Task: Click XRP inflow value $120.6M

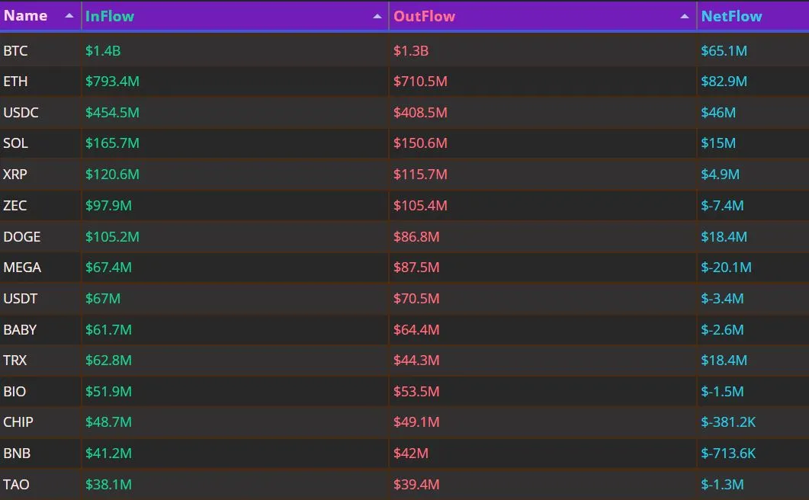Action: 112,175
